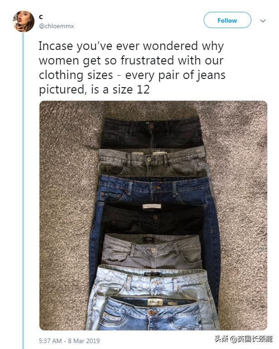This screenshot has width=279, height=349.
Task: Click the copper button on the top black jeans
Action: [x=152, y=127]
